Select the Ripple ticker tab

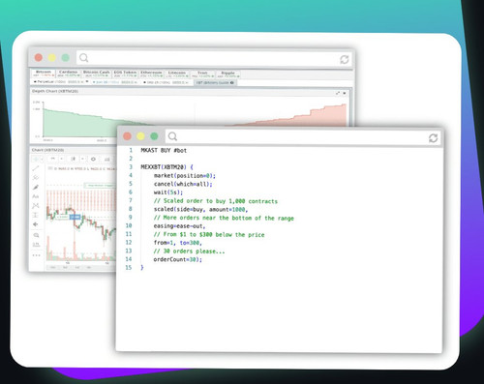coord(228,74)
